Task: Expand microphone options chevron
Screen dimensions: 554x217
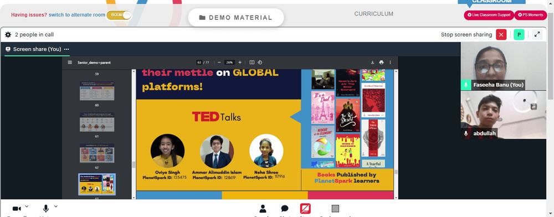Action: click(56, 206)
